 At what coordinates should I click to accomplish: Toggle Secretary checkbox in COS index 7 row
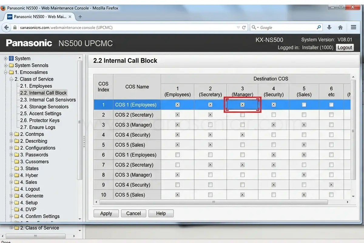[x=210, y=165]
